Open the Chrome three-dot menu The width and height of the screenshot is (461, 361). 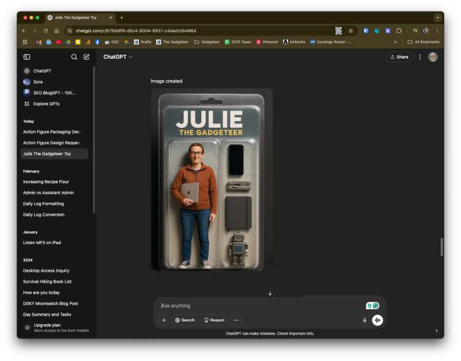pos(437,31)
